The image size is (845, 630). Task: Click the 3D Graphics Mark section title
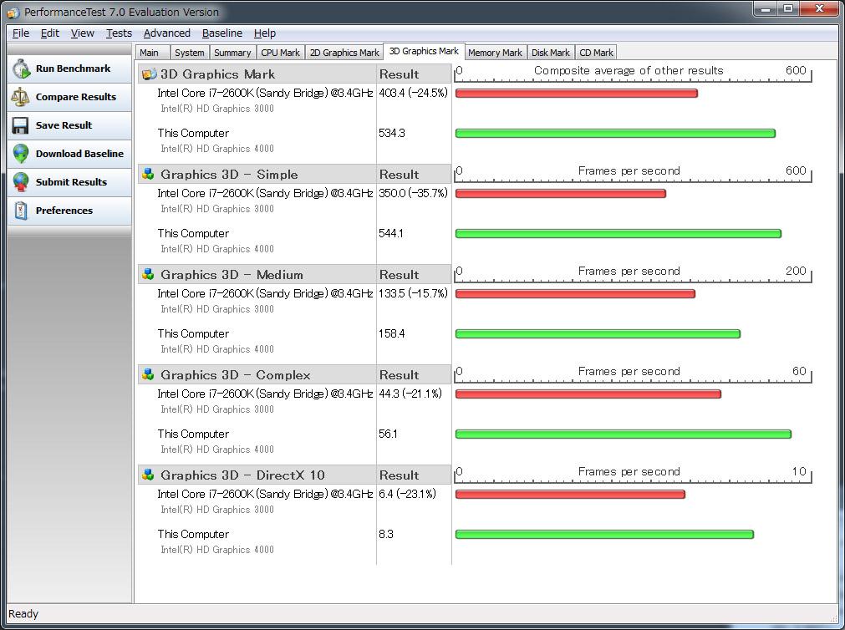[217, 74]
